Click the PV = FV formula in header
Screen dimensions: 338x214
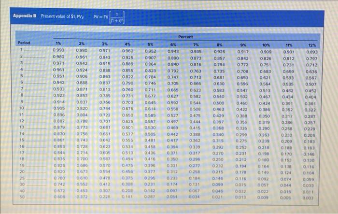point(109,17)
